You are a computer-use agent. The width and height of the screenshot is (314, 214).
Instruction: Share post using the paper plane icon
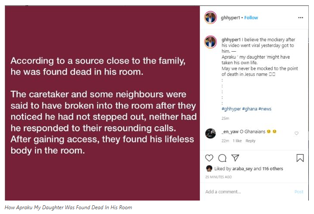click(x=235, y=158)
